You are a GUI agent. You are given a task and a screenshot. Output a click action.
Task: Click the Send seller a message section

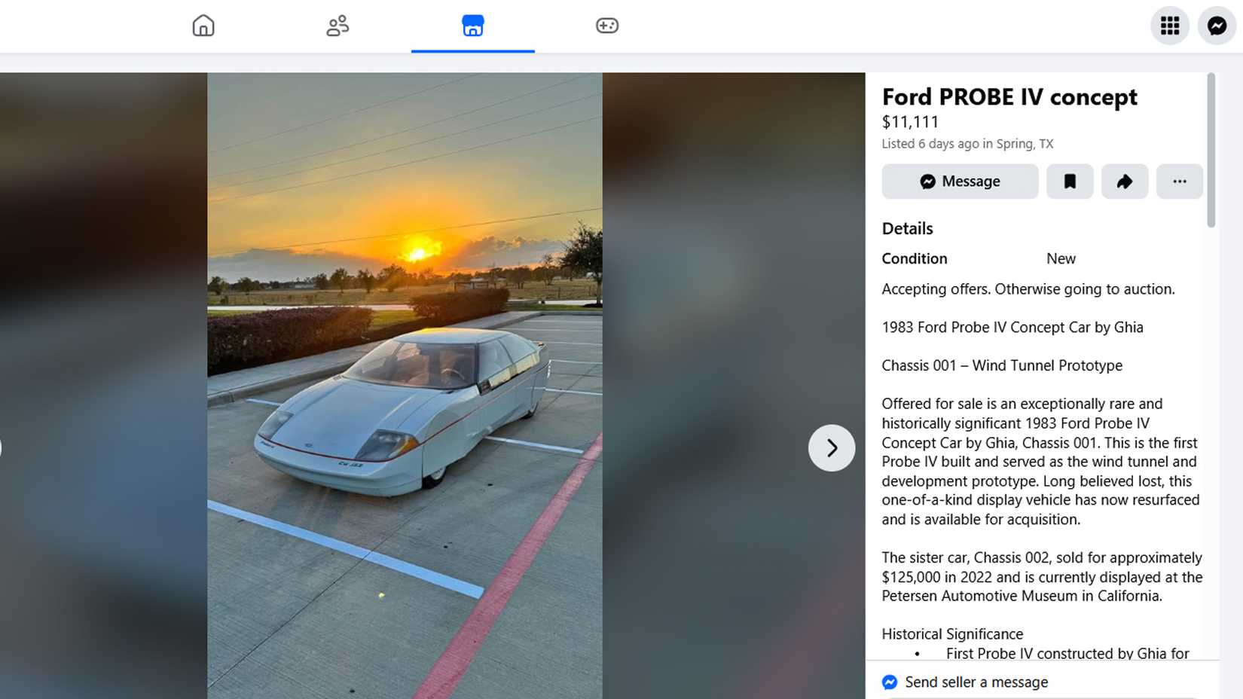click(x=976, y=682)
